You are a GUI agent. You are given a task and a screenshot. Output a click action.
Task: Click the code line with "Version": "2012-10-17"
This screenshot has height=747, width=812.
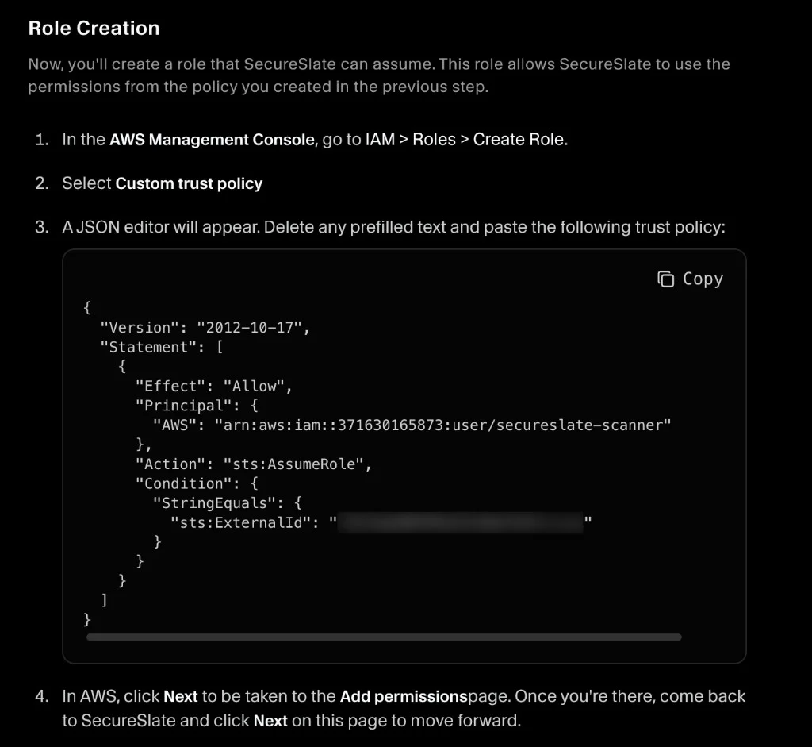pos(205,328)
